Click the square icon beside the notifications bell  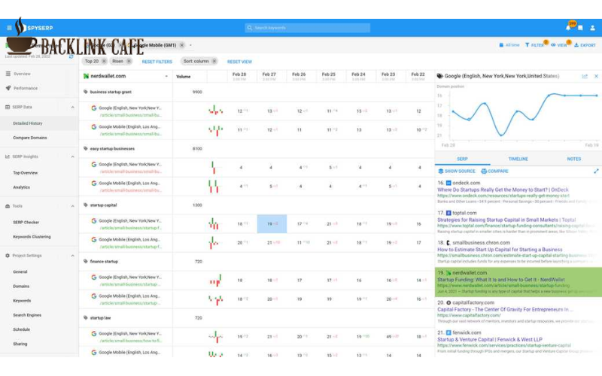point(580,28)
